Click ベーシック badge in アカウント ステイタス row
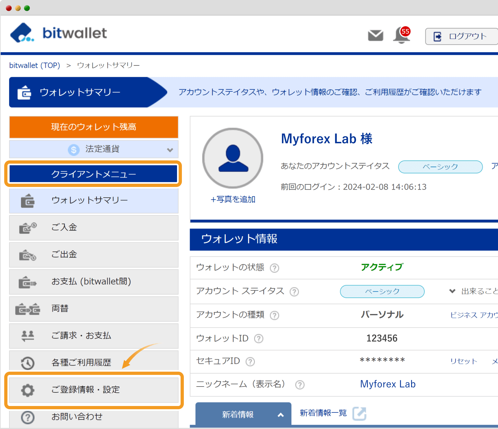Viewport: 498px width, 429px height. (x=382, y=291)
